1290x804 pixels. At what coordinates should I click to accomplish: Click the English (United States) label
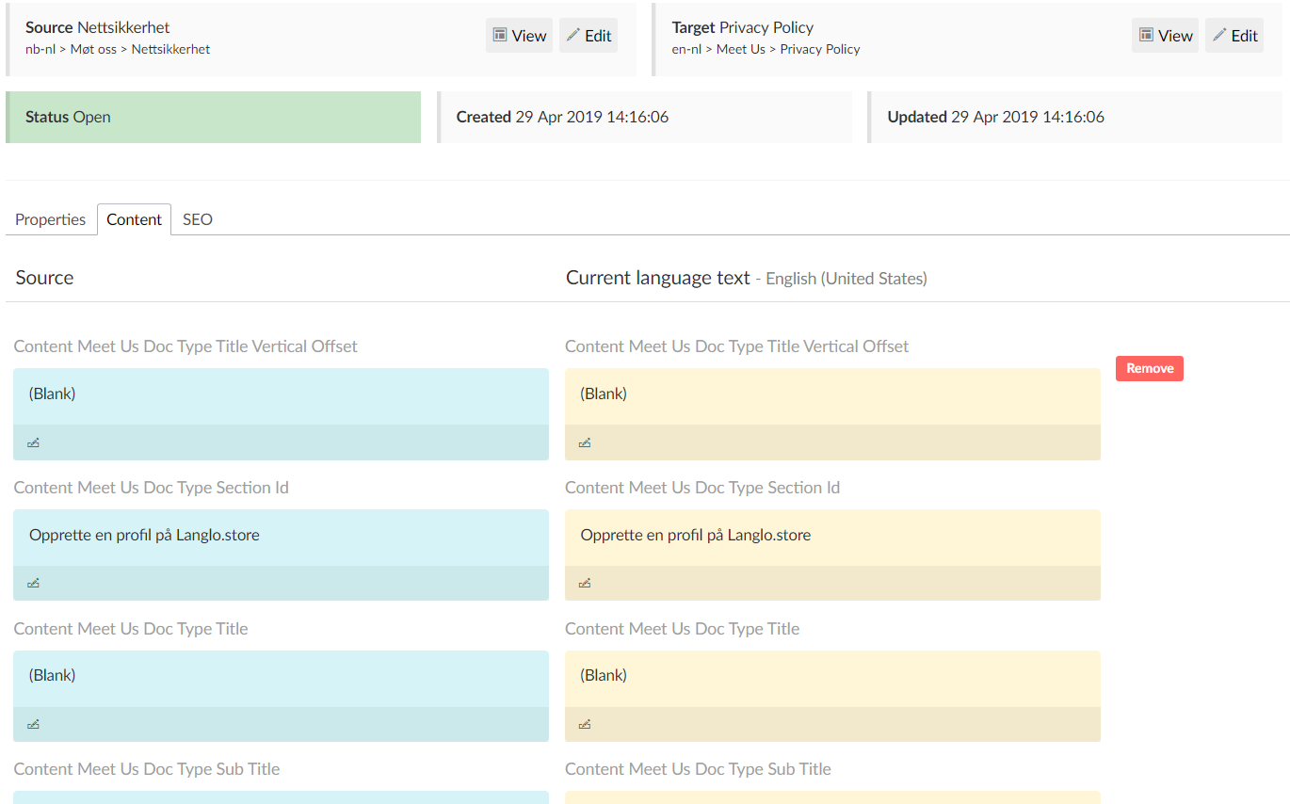(x=847, y=279)
